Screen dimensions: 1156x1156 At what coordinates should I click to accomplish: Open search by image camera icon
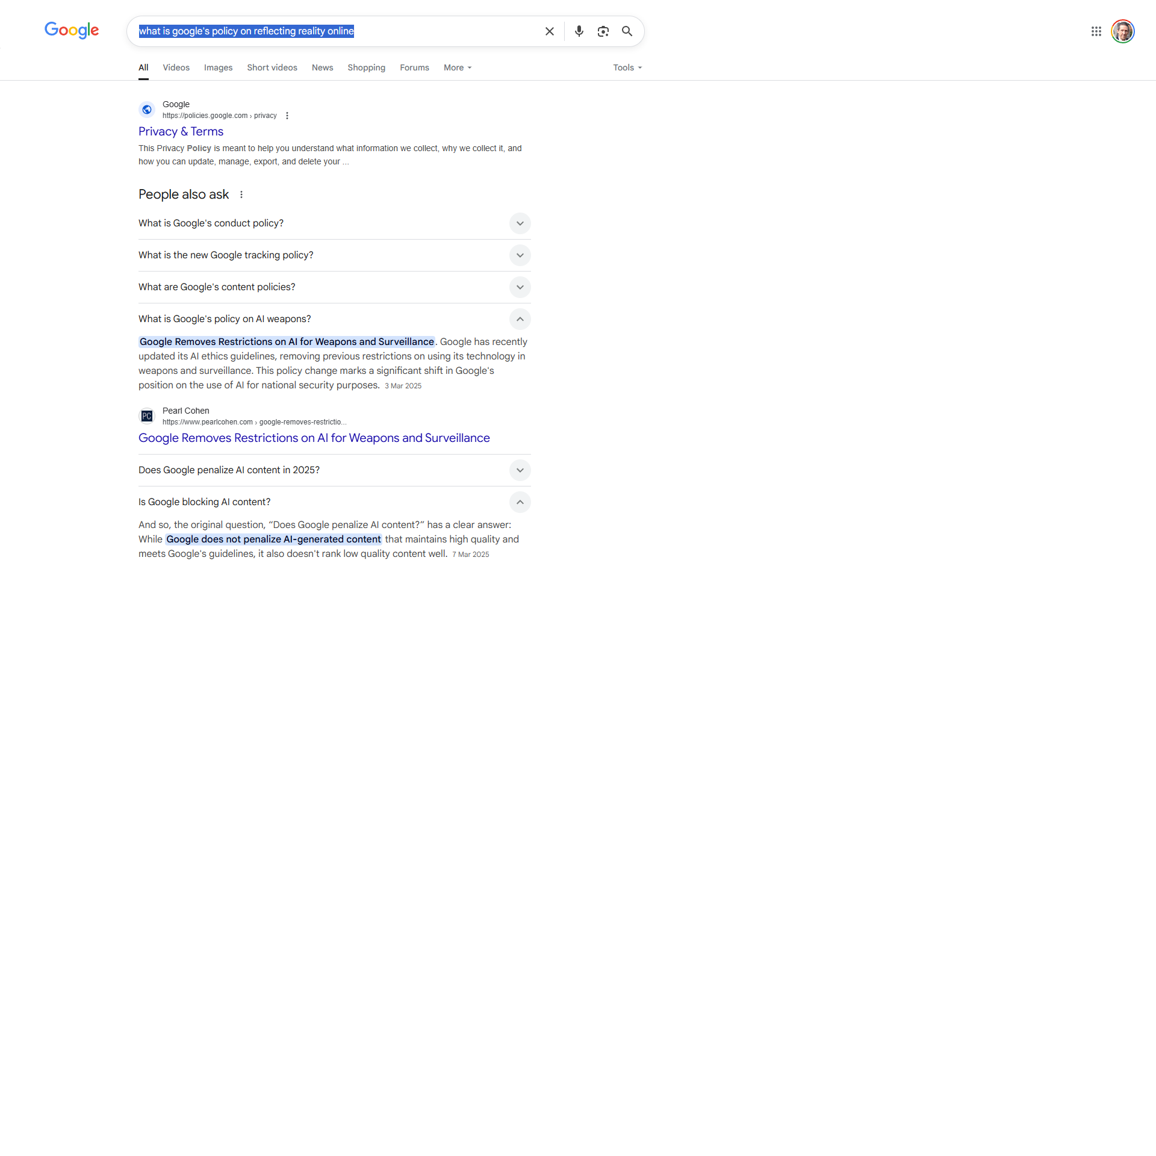tap(603, 31)
